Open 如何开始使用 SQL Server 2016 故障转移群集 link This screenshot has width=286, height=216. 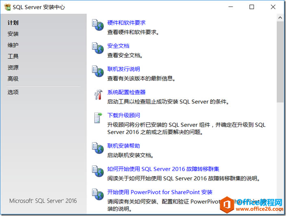pos(163,169)
